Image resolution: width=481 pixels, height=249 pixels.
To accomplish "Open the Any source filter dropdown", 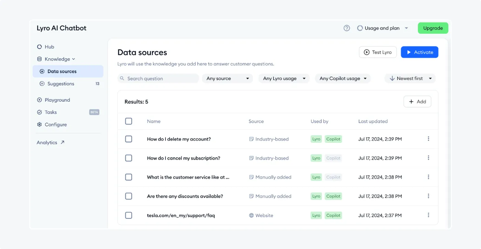I will tap(227, 78).
